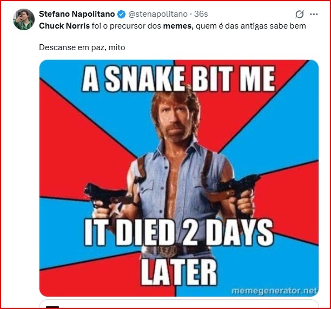Click the Descanse em paz, mito line
Image resolution: width=331 pixels, height=309 pixels.
click(81, 47)
